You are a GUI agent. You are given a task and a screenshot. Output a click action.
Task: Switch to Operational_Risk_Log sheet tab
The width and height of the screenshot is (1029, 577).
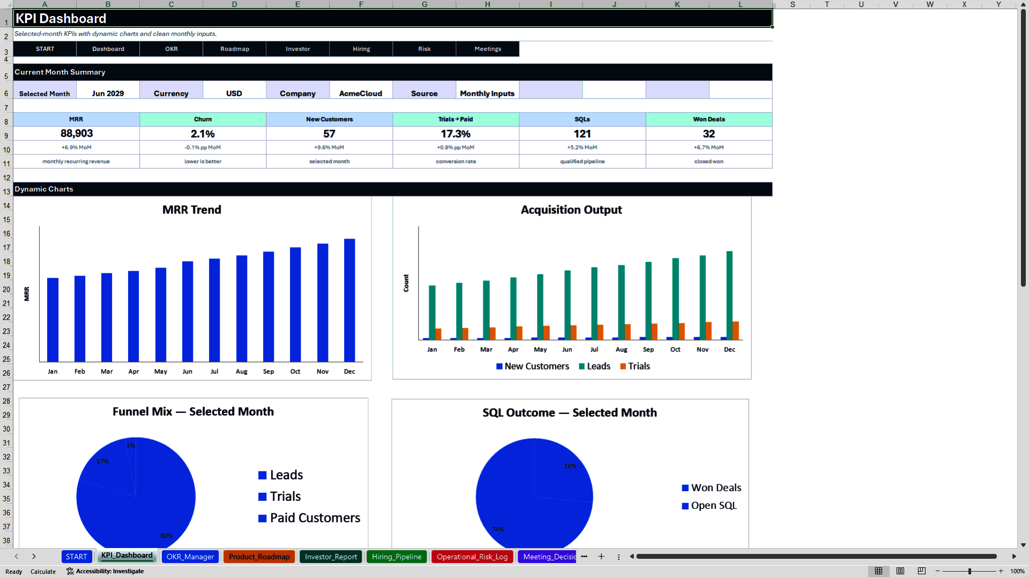click(x=472, y=557)
